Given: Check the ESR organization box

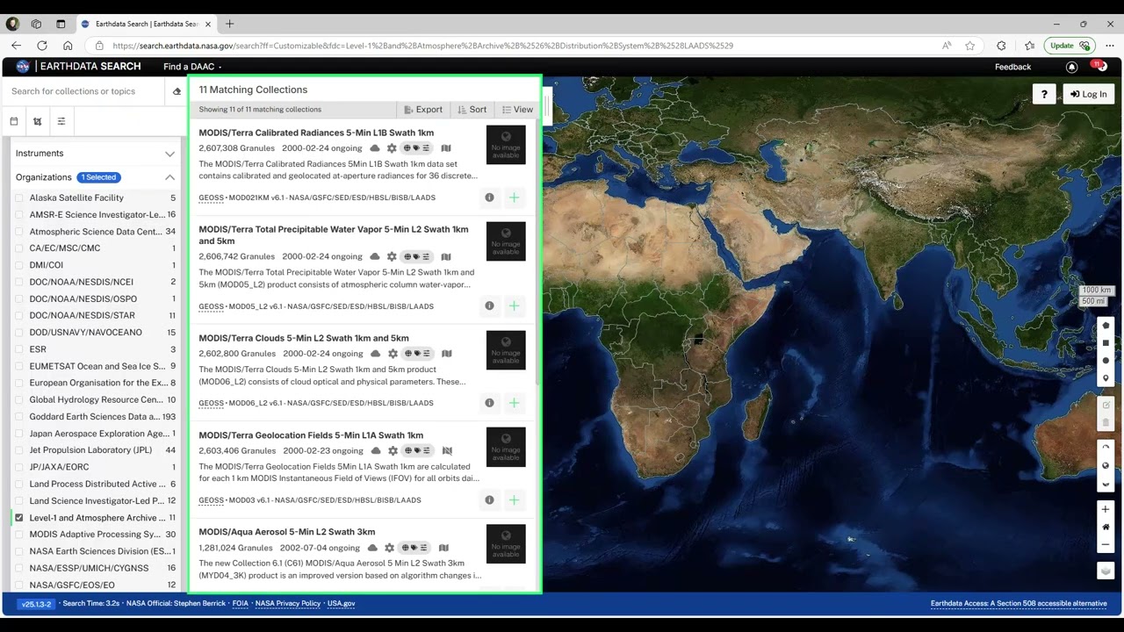Looking at the screenshot, I should pos(19,349).
